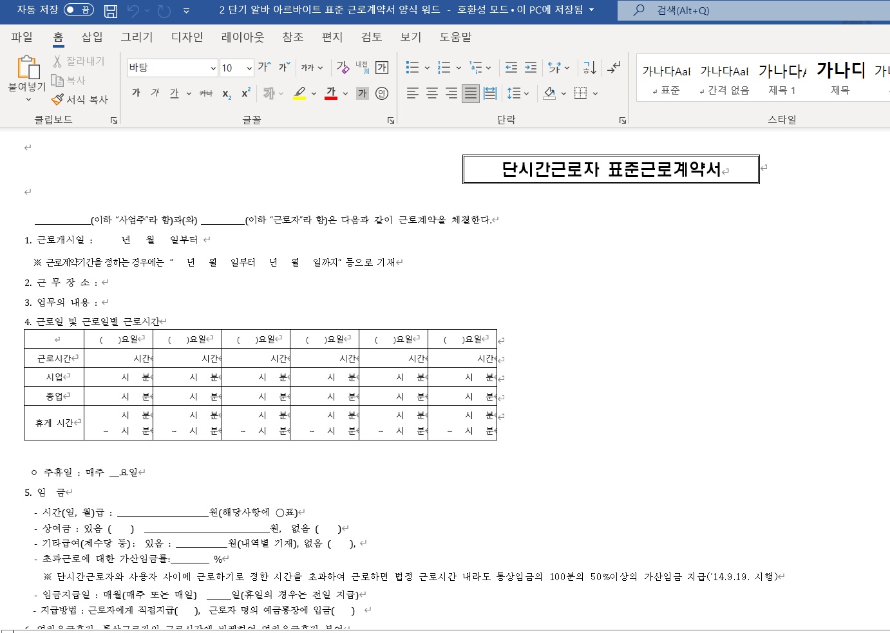
Task: Apply the 제목 1 style
Action: 782,79
